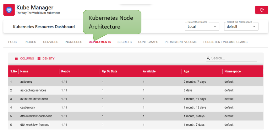The image size is (273, 130).
Task: Click the Namespace dropdown arrow
Action: (254, 27)
